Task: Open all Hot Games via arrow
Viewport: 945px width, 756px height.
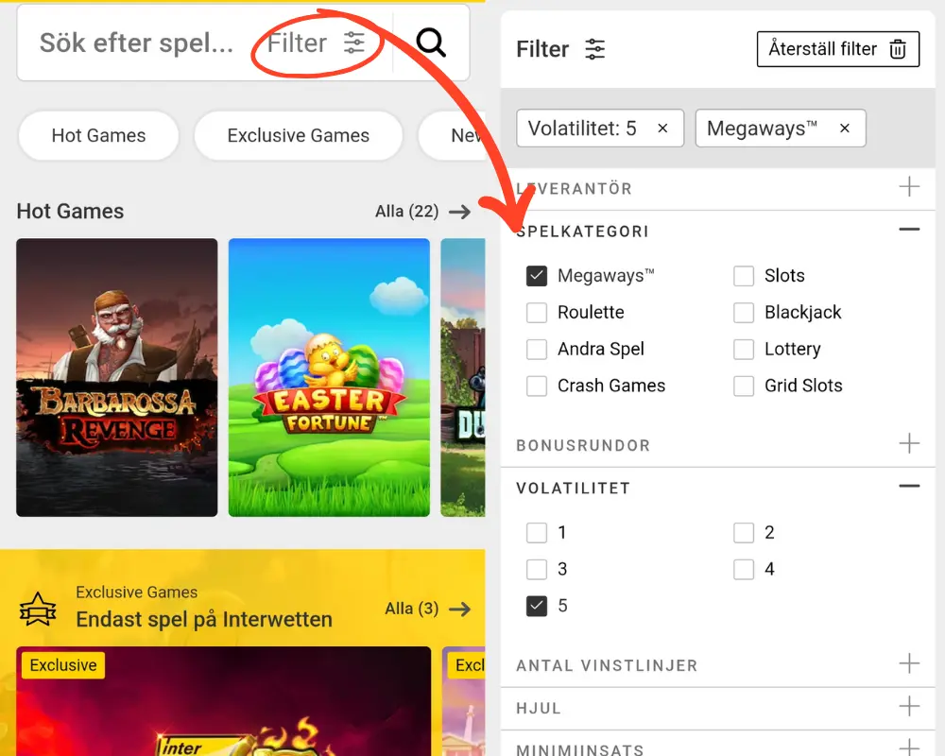Action: [x=460, y=212]
